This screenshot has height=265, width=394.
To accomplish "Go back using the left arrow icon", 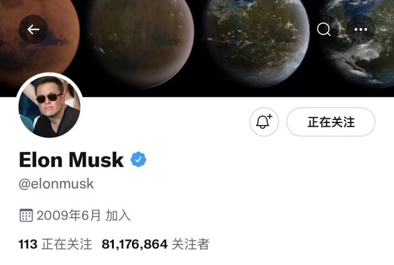I will click(x=33, y=29).
